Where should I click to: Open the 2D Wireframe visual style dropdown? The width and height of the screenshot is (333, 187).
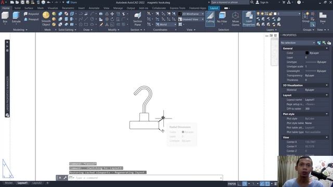pos(191,14)
